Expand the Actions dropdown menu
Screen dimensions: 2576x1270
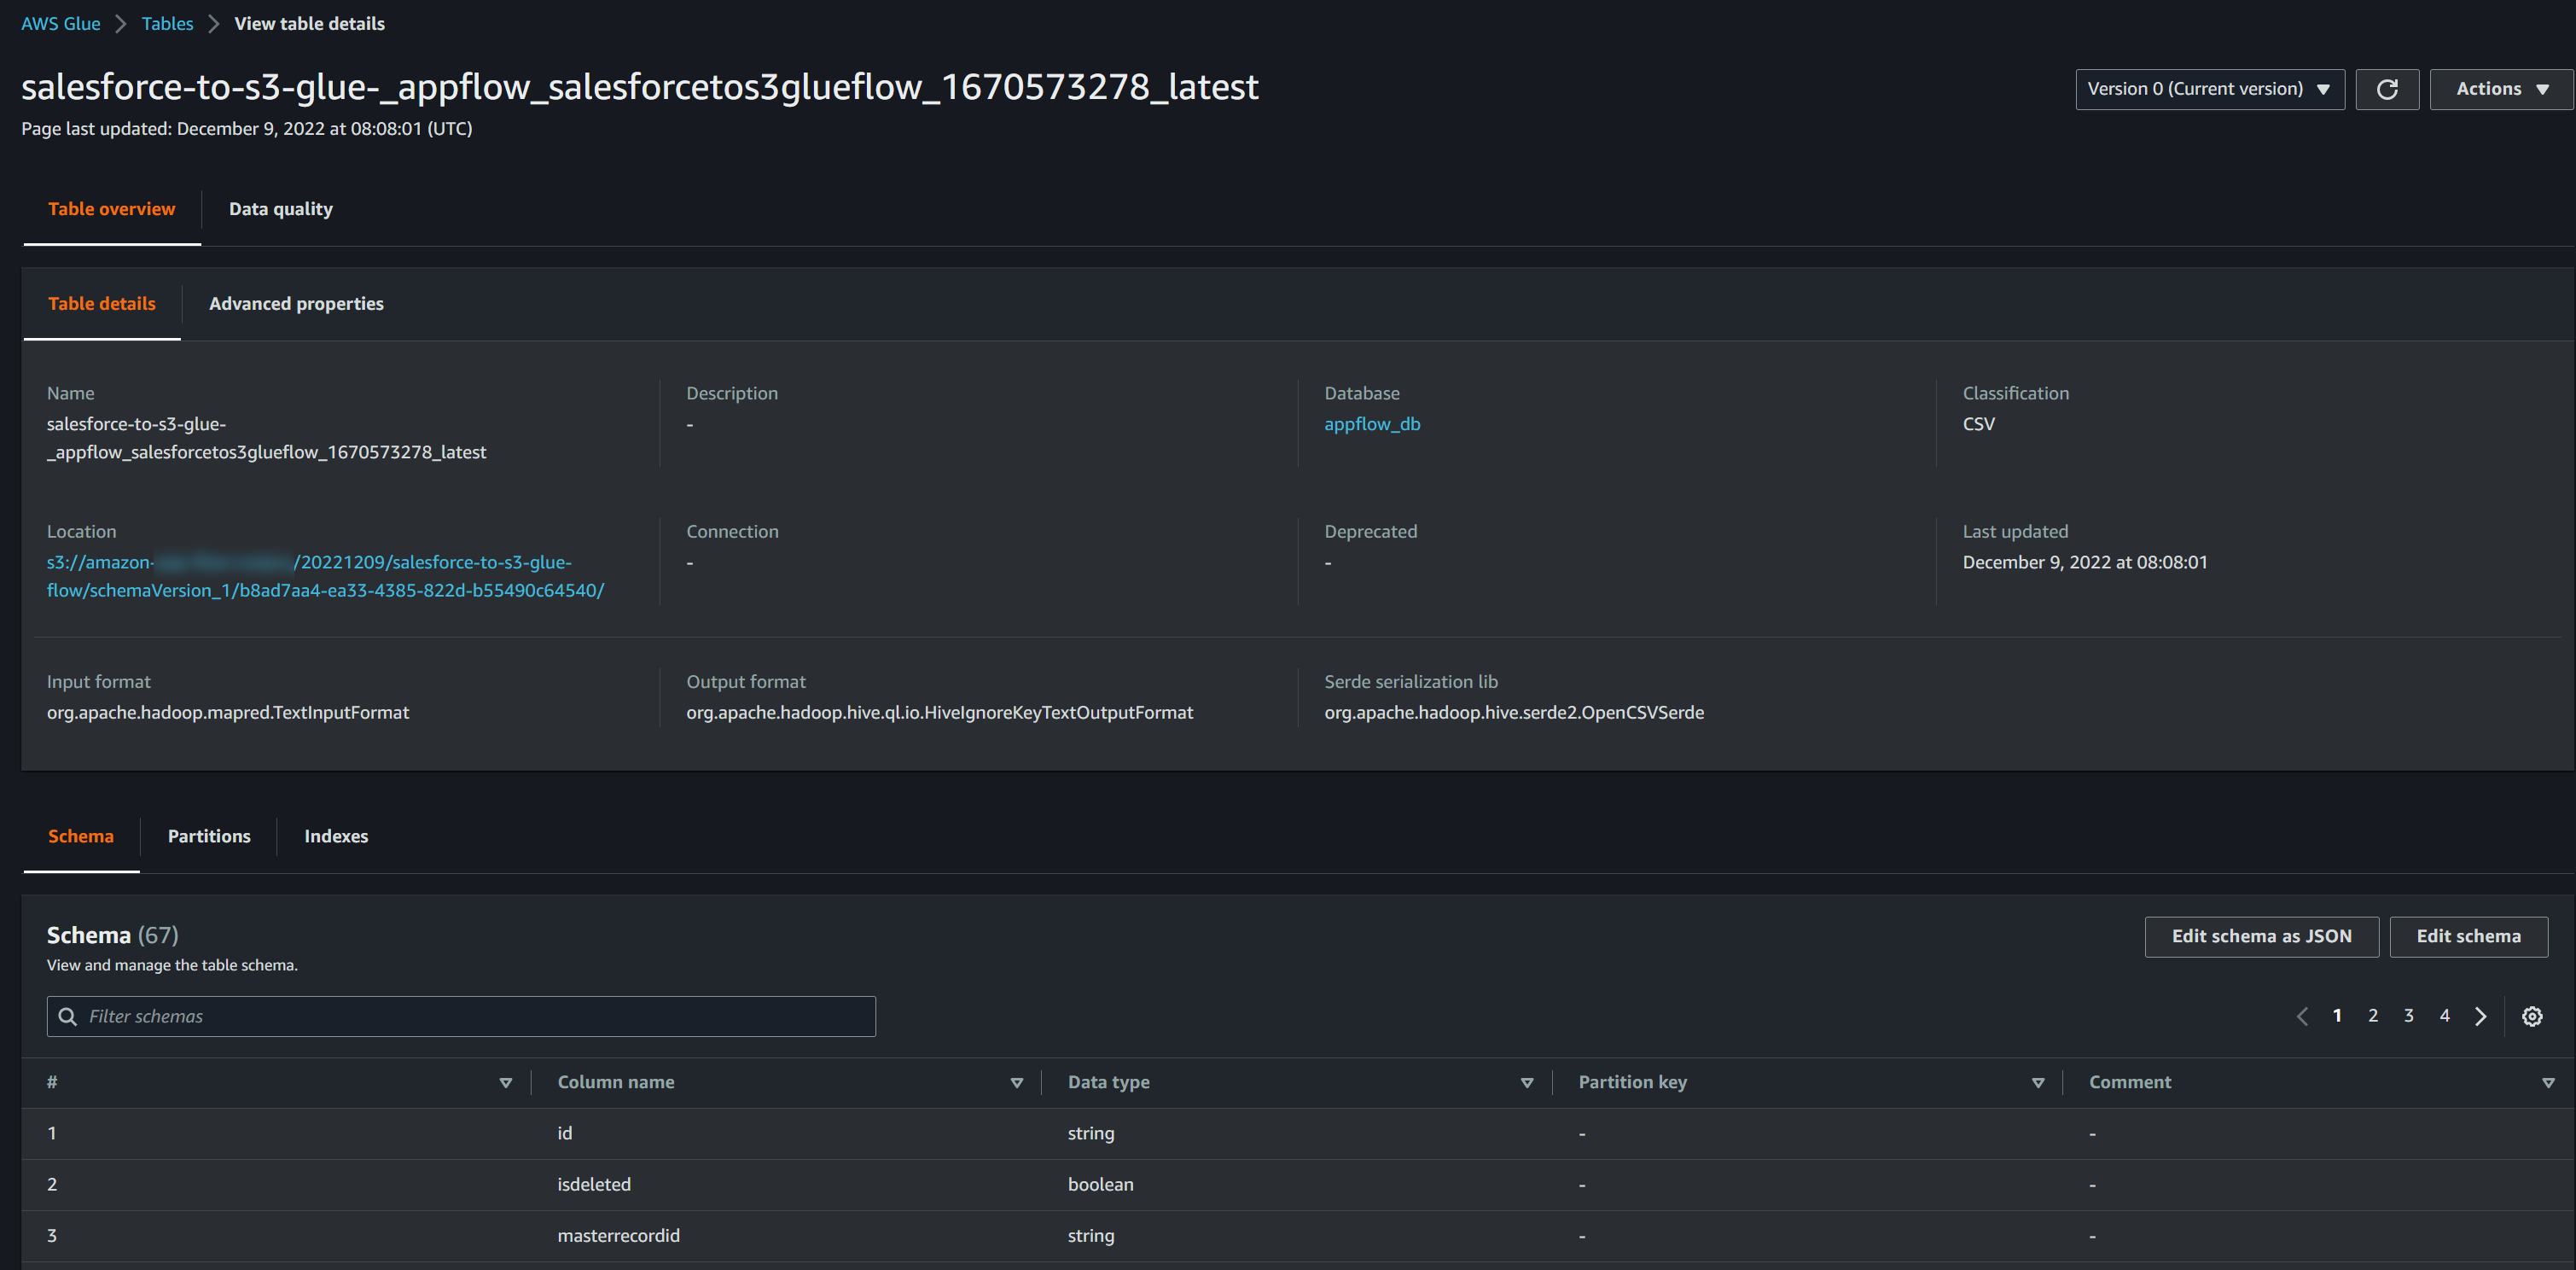(x=2501, y=89)
